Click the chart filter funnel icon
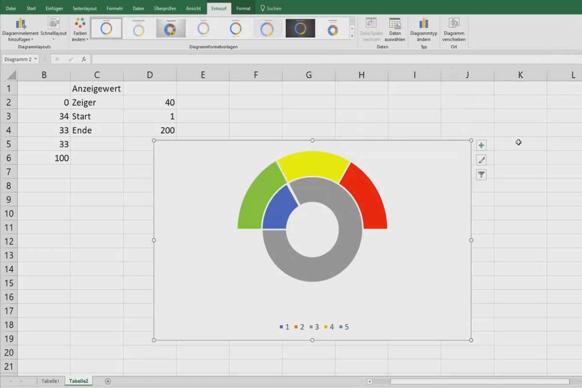 pos(481,174)
